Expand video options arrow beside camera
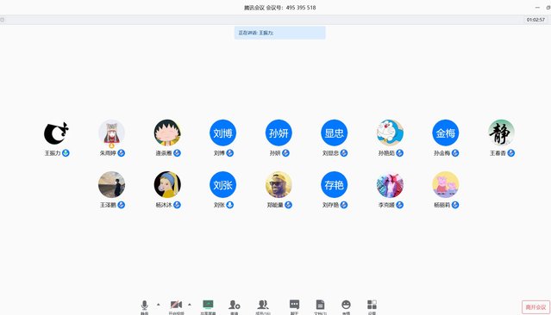Image resolution: width=551 pixels, height=315 pixels. pyautogui.click(x=190, y=305)
